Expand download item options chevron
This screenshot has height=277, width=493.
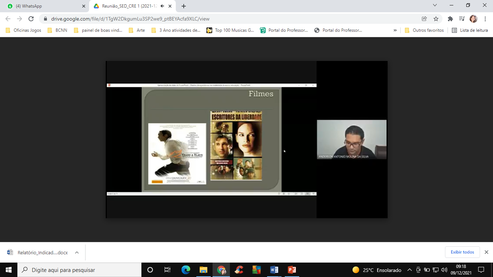click(77, 252)
